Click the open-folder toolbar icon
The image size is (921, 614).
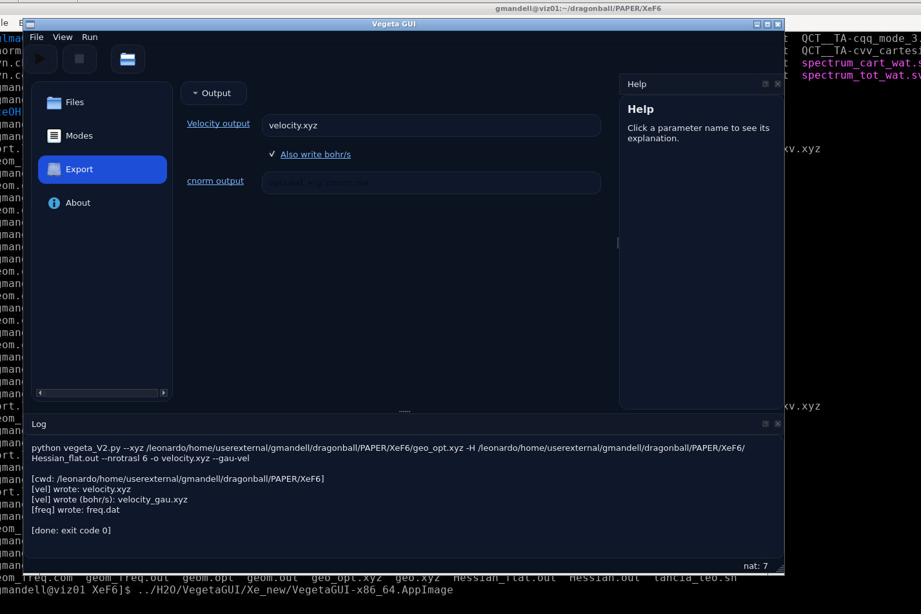tap(128, 59)
